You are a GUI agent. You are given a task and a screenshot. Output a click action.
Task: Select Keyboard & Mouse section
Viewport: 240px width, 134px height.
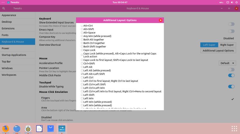[x=17, y=42]
